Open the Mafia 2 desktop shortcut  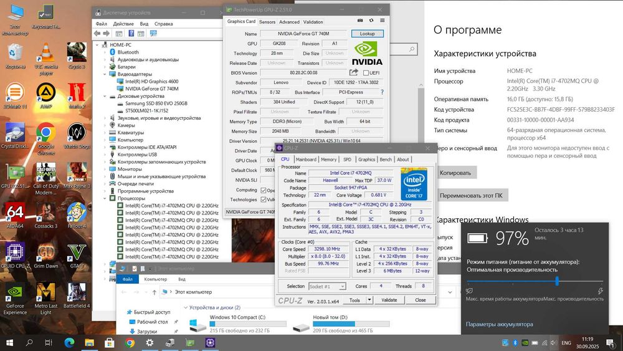point(77,95)
